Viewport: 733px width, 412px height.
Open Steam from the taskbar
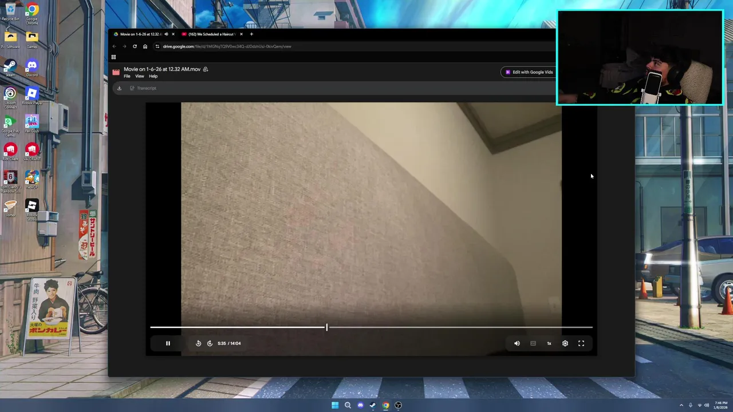point(373,405)
